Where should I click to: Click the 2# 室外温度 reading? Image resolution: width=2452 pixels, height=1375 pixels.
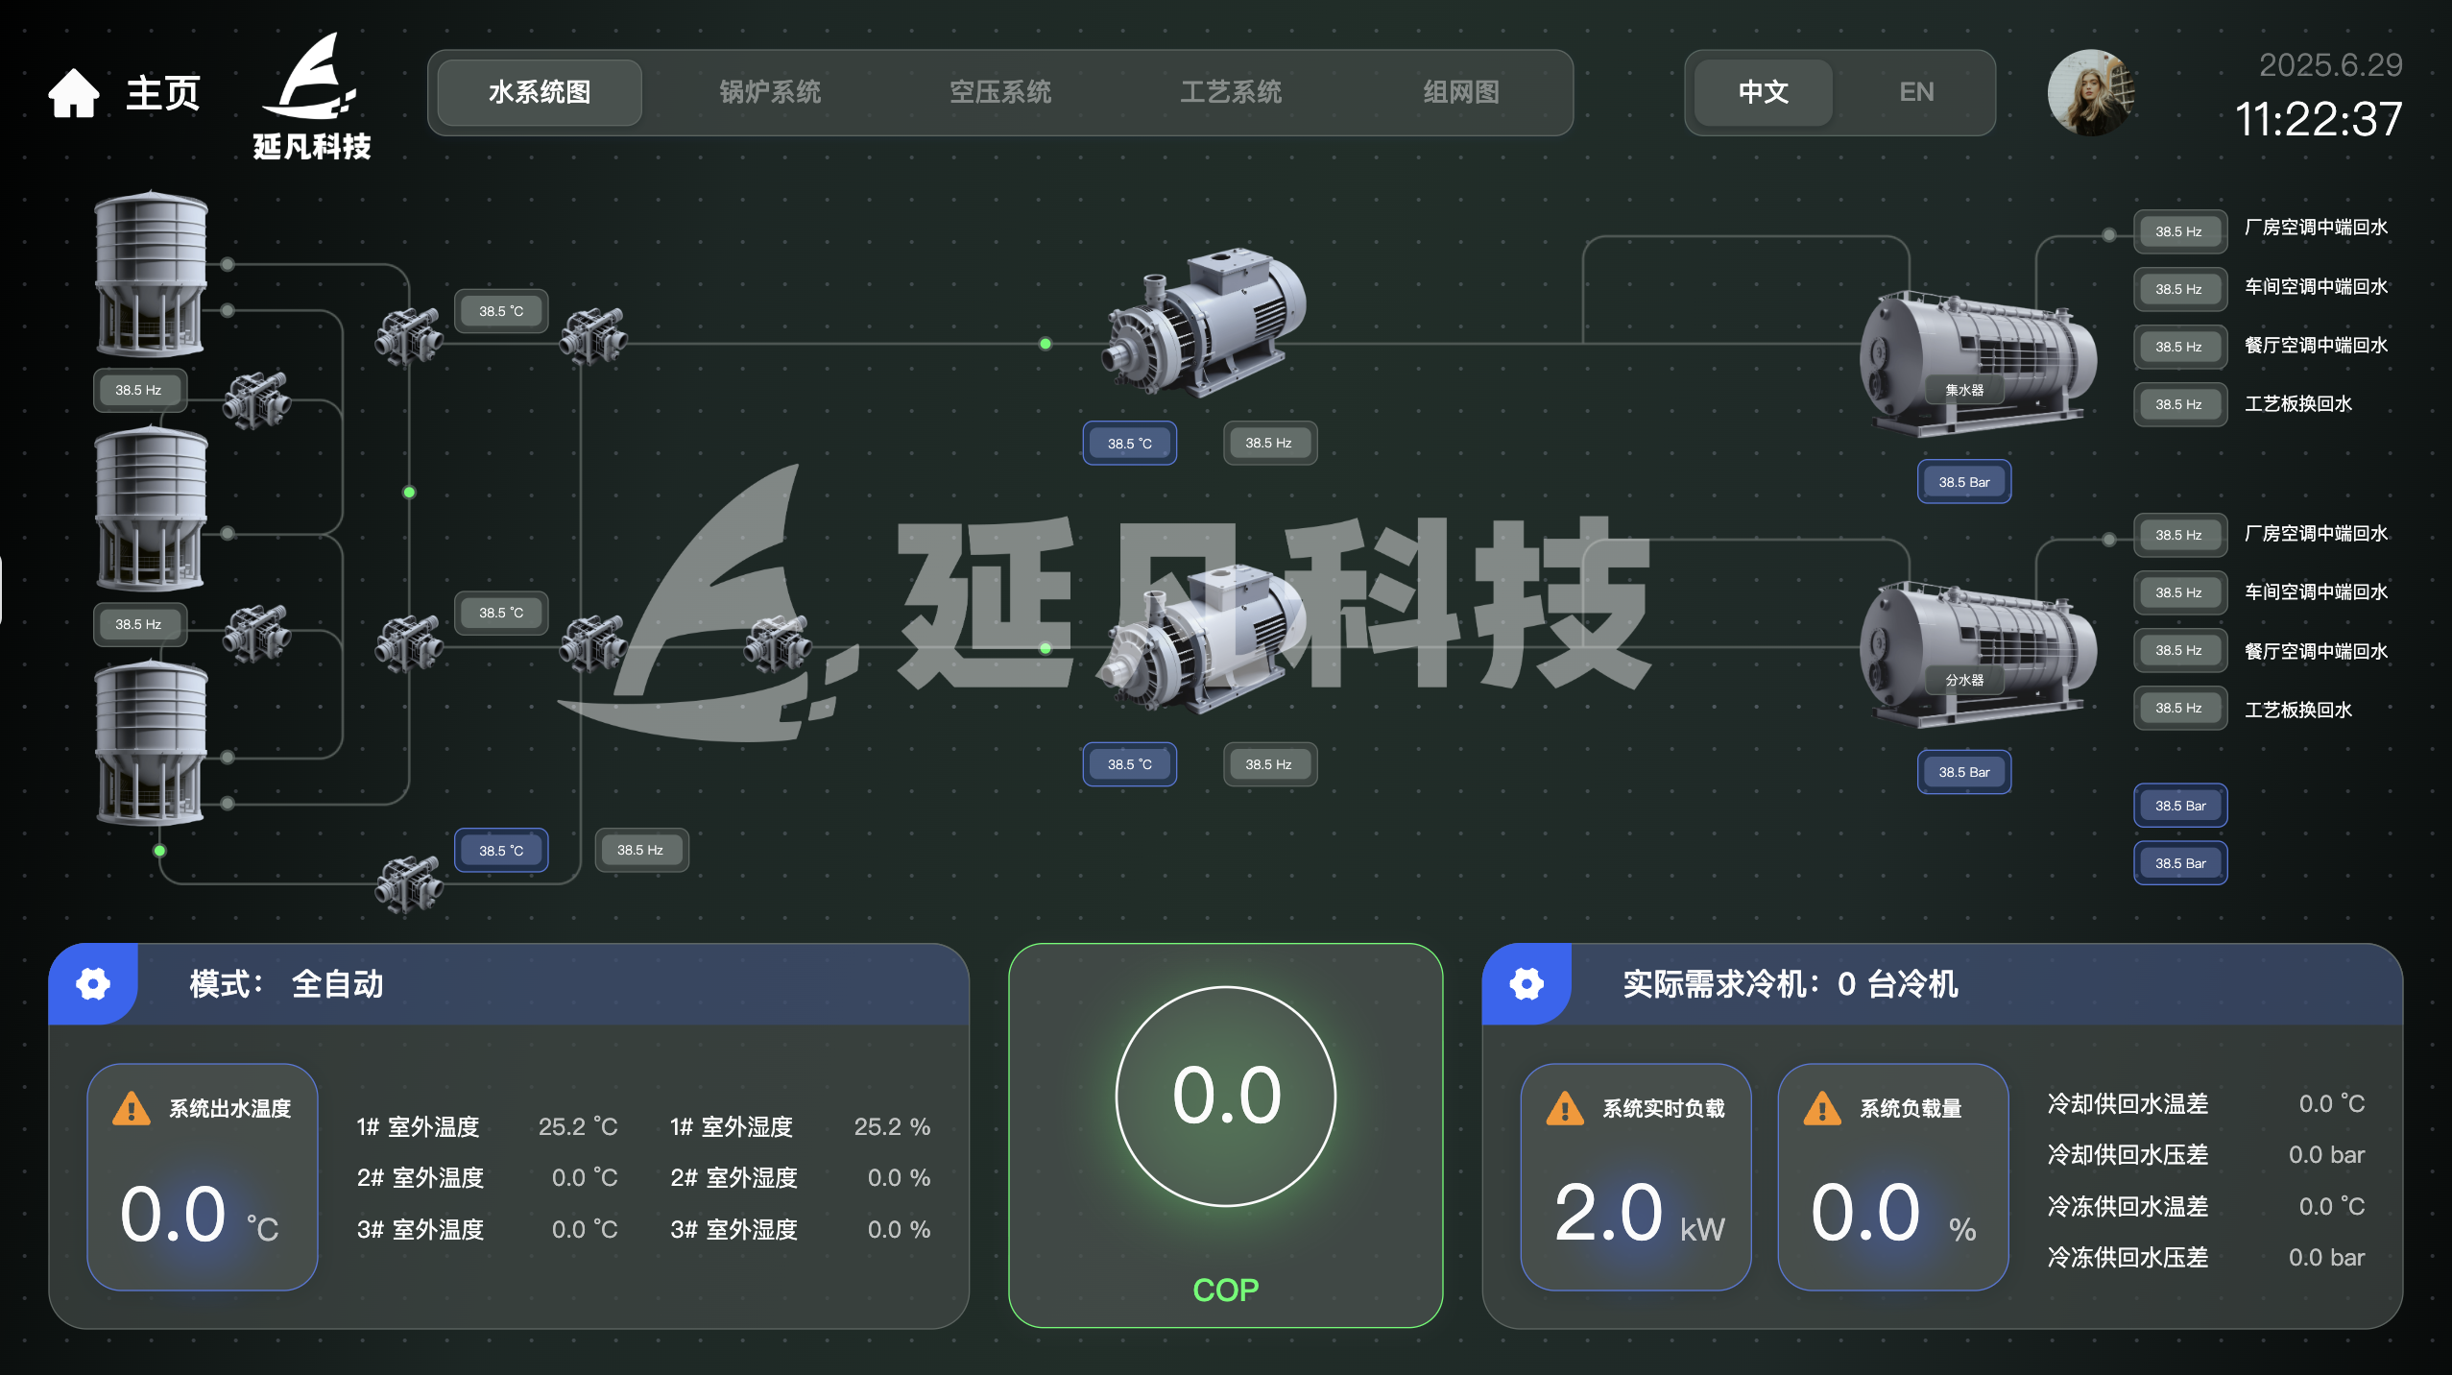488,1178
